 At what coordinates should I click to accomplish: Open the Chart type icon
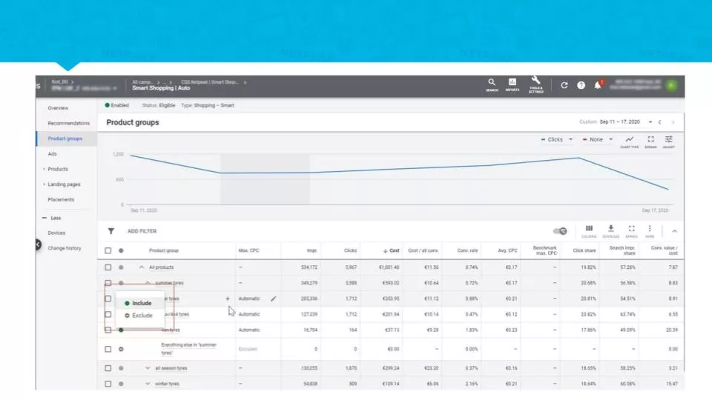pyautogui.click(x=630, y=142)
